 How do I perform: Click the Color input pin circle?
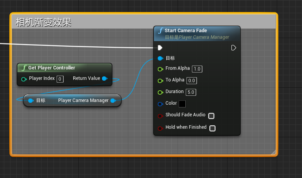(x=160, y=104)
